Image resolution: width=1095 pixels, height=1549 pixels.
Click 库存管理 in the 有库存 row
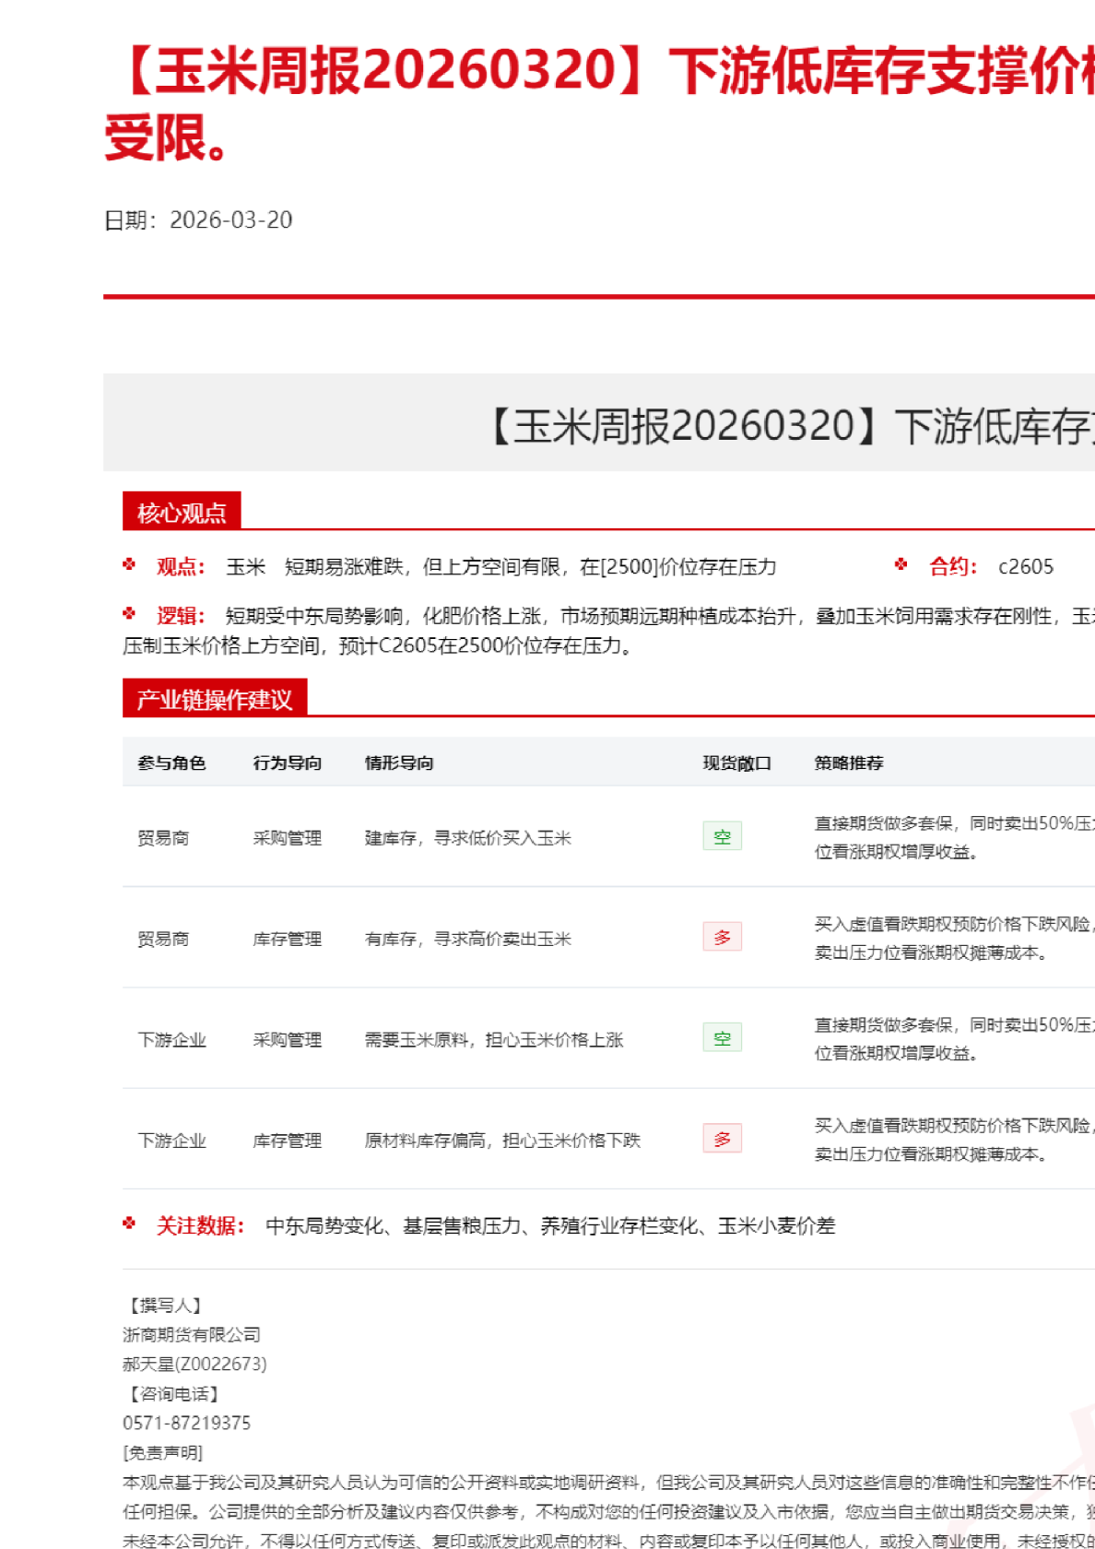pos(288,939)
